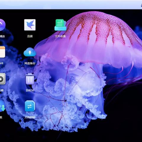Viewport: 142px width, 142px height.
Task: Open the gray safe box icon
Action: (3, 79)
